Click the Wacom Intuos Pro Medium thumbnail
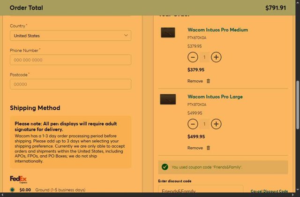The image size is (300, 197). click(168, 32)
